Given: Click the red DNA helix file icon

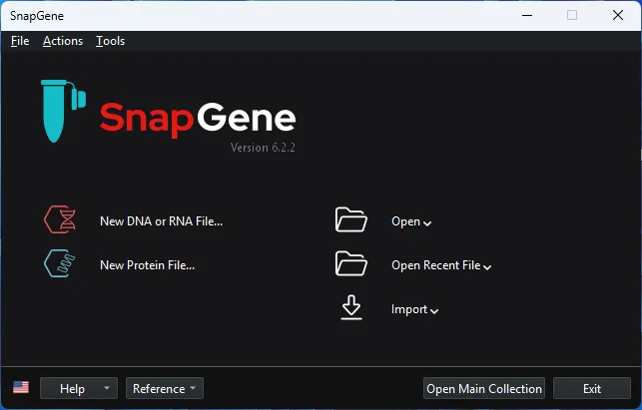Looking at the screenshot, I should [60, 219].
